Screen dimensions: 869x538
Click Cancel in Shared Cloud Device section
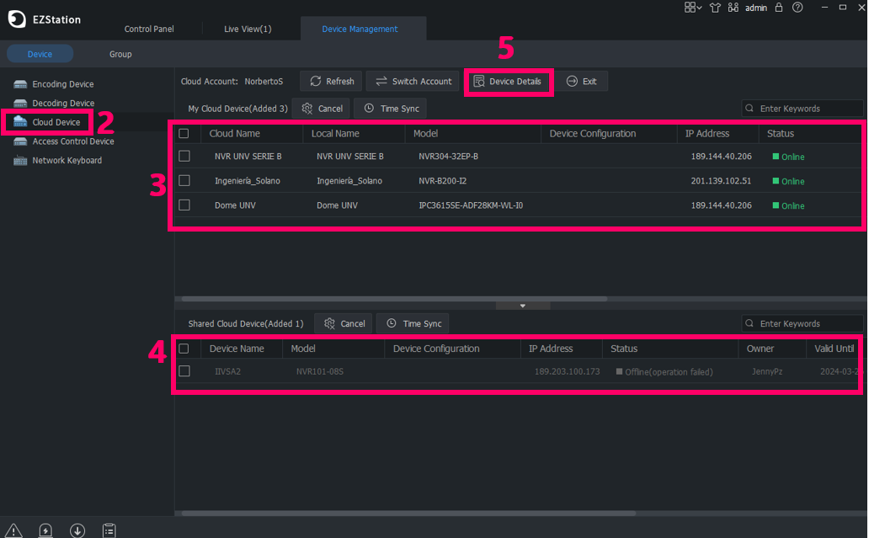[x=344, y=323]
